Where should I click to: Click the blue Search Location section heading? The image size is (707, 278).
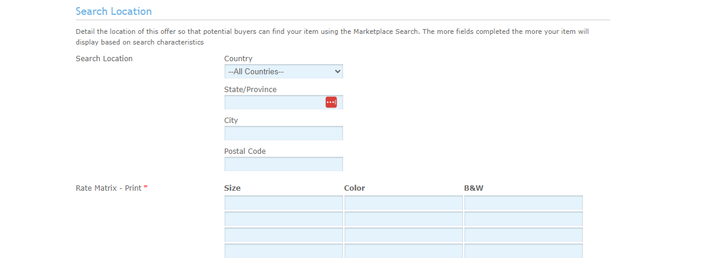tap(113, 11)
